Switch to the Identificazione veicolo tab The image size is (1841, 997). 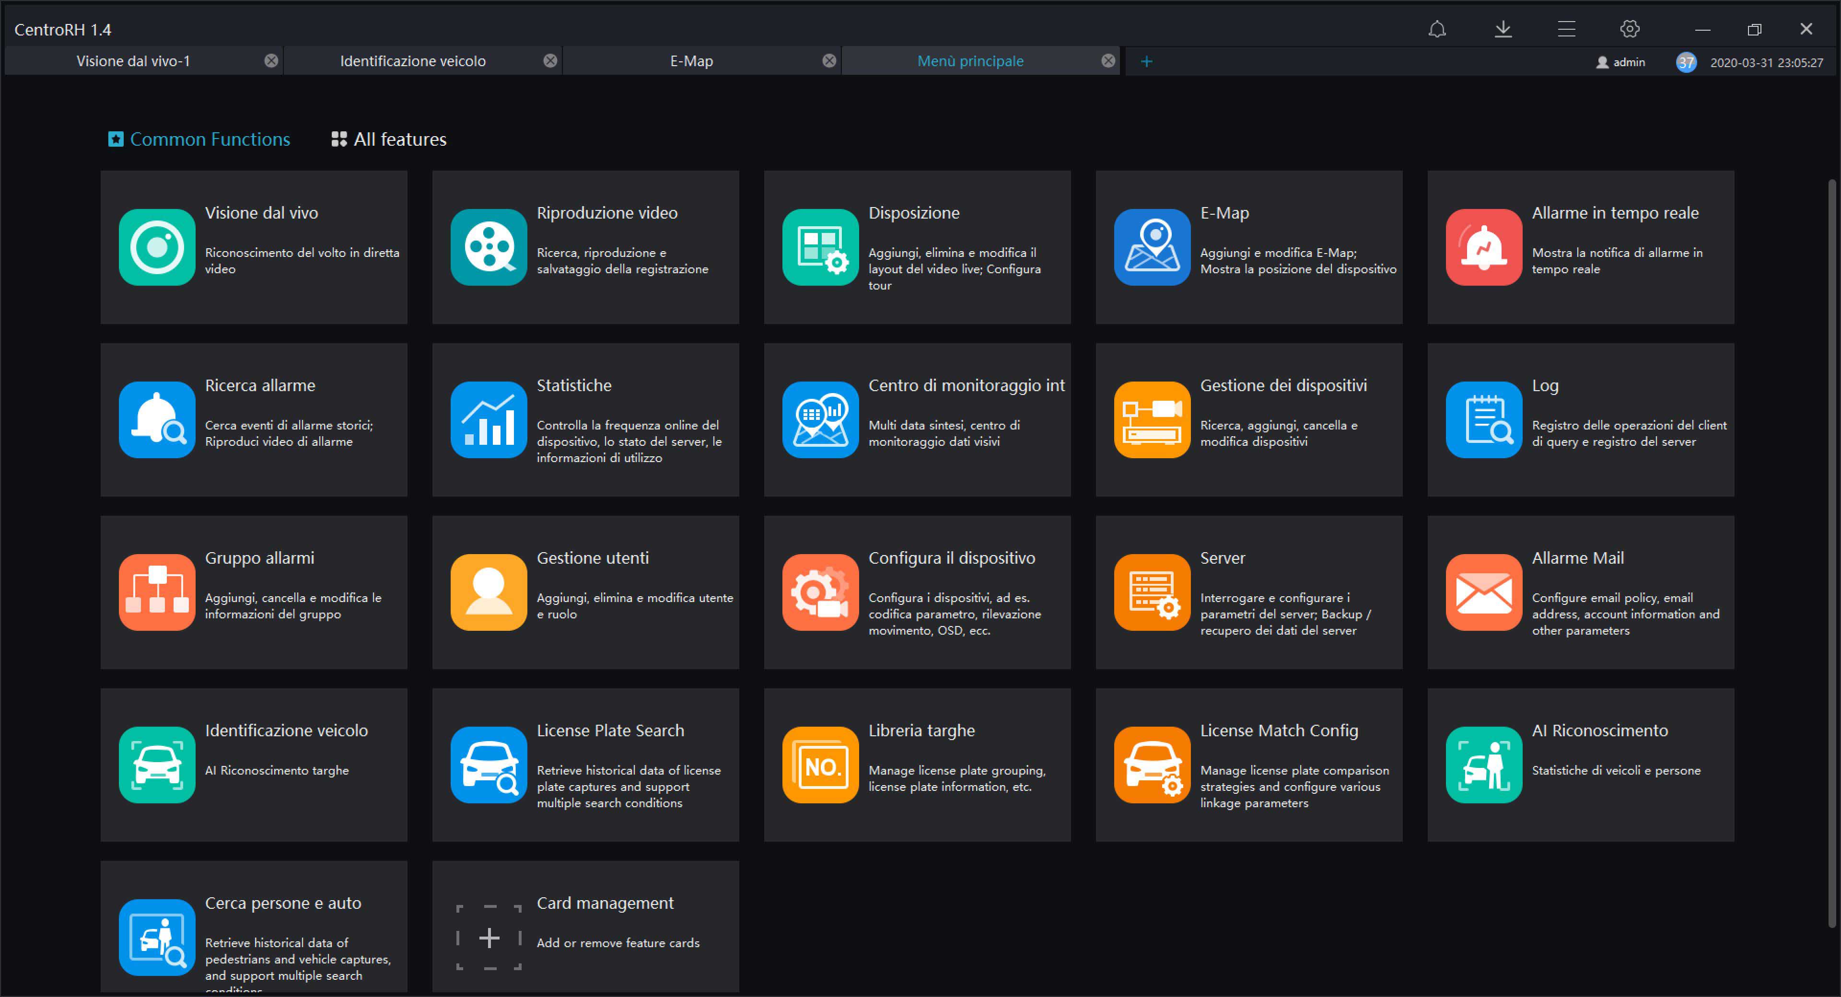[412, 61]
